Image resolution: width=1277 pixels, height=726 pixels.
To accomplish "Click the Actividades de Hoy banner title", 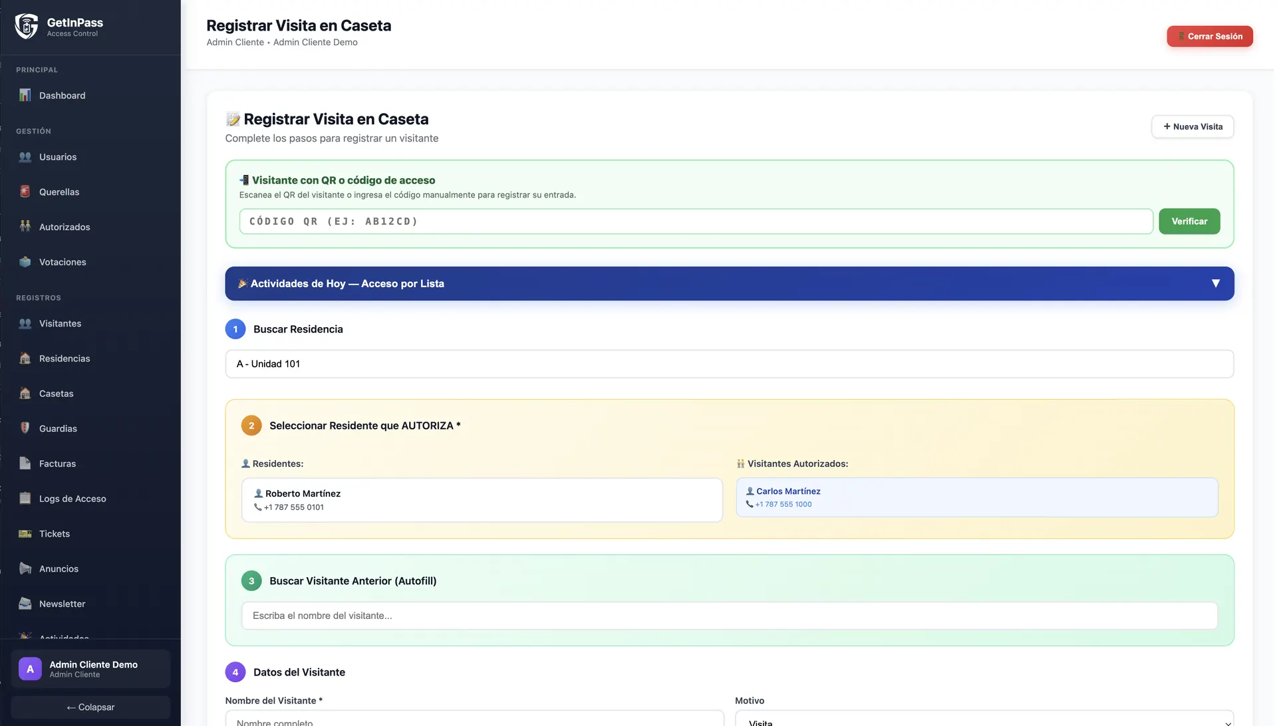I will (x=347, y=283).
